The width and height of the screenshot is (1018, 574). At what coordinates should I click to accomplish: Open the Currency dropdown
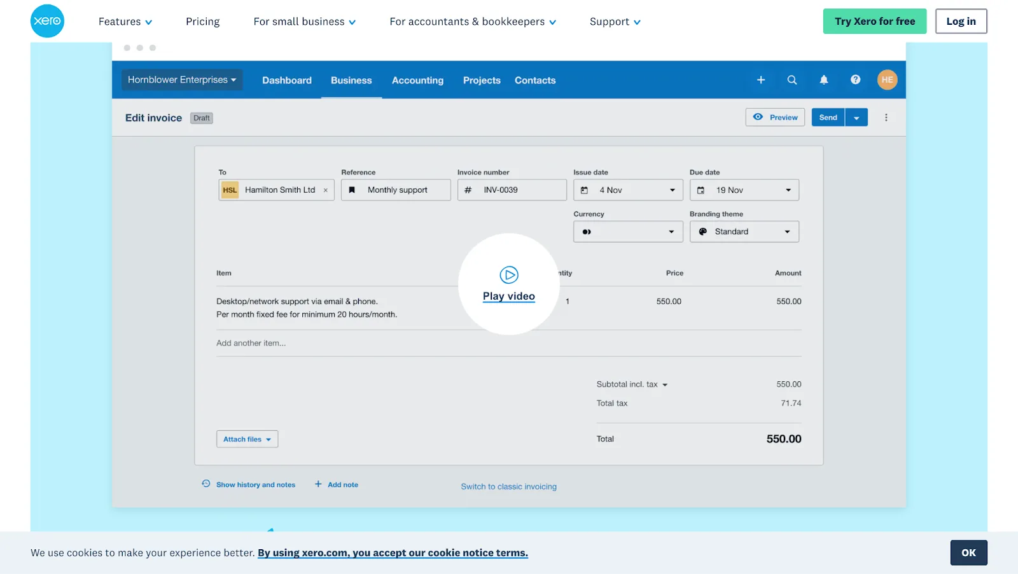coord(628,232)
